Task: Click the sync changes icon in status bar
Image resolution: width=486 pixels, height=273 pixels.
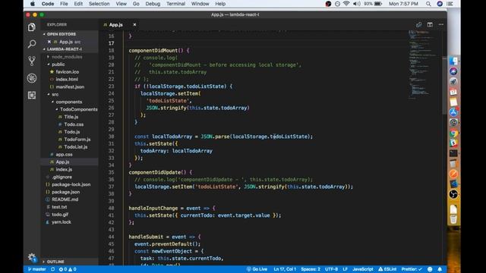Action: (52, 269)
